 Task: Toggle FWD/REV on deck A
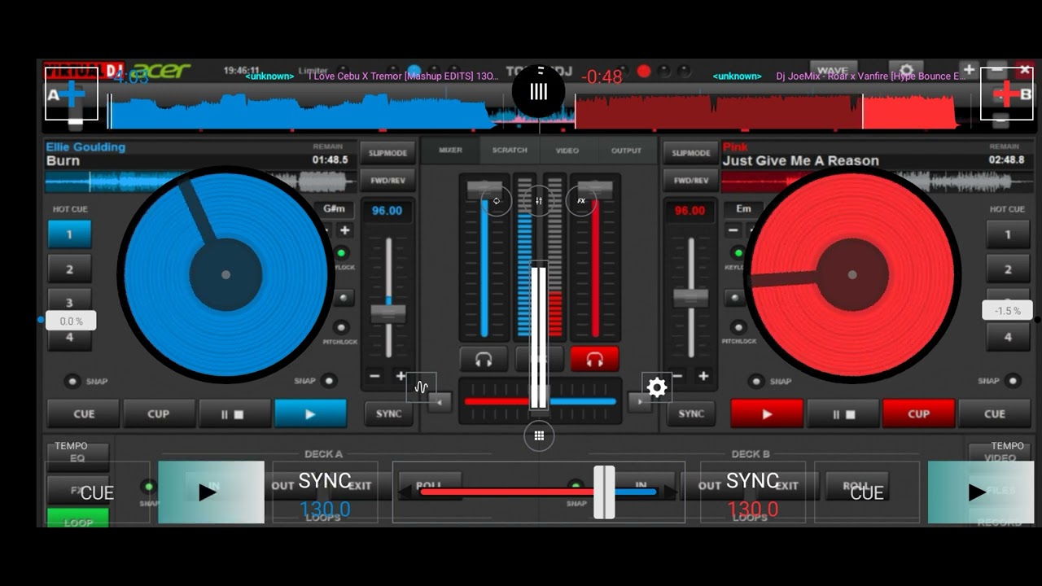tap(387, 180)
